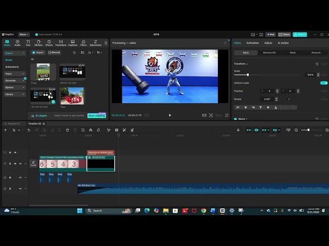Collapse the Transform section
329x246 pixels.
pos(247,64)
